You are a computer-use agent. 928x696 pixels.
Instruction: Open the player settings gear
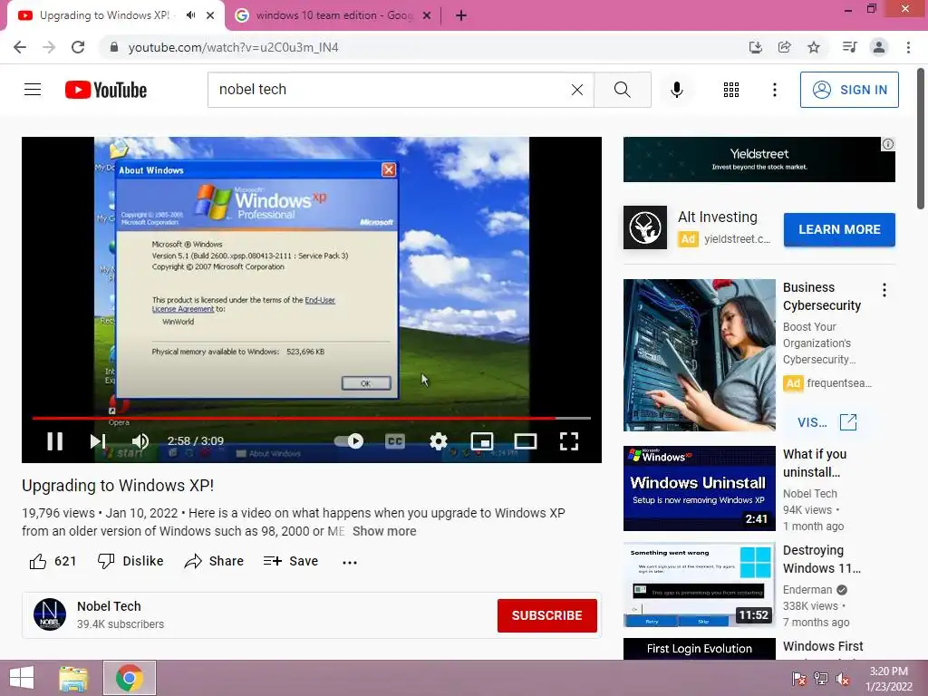439,441
